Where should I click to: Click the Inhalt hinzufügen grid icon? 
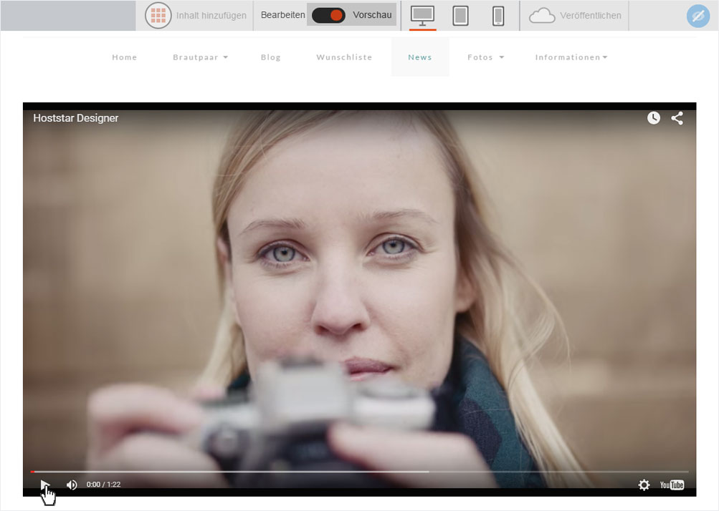point(158,15)
